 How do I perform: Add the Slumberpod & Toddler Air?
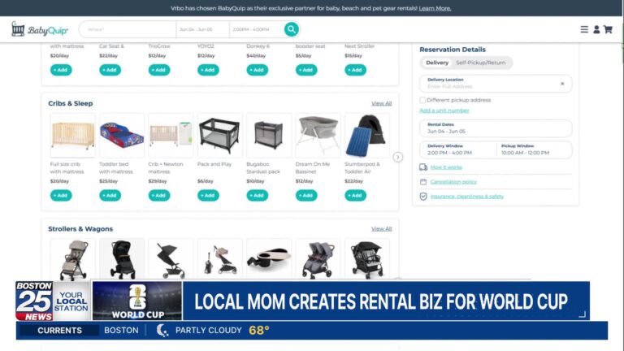click(x=355, y=195)
